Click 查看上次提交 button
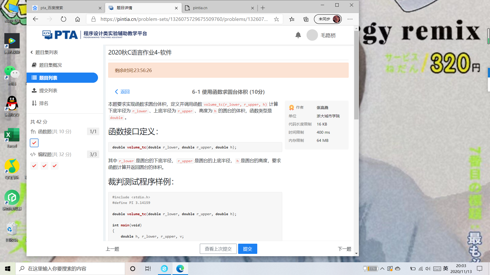490x275 pixels. pyautogui.click(x=218, y=249)
